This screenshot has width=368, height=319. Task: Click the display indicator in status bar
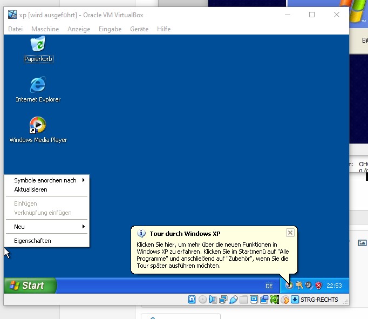coord(254,300)
